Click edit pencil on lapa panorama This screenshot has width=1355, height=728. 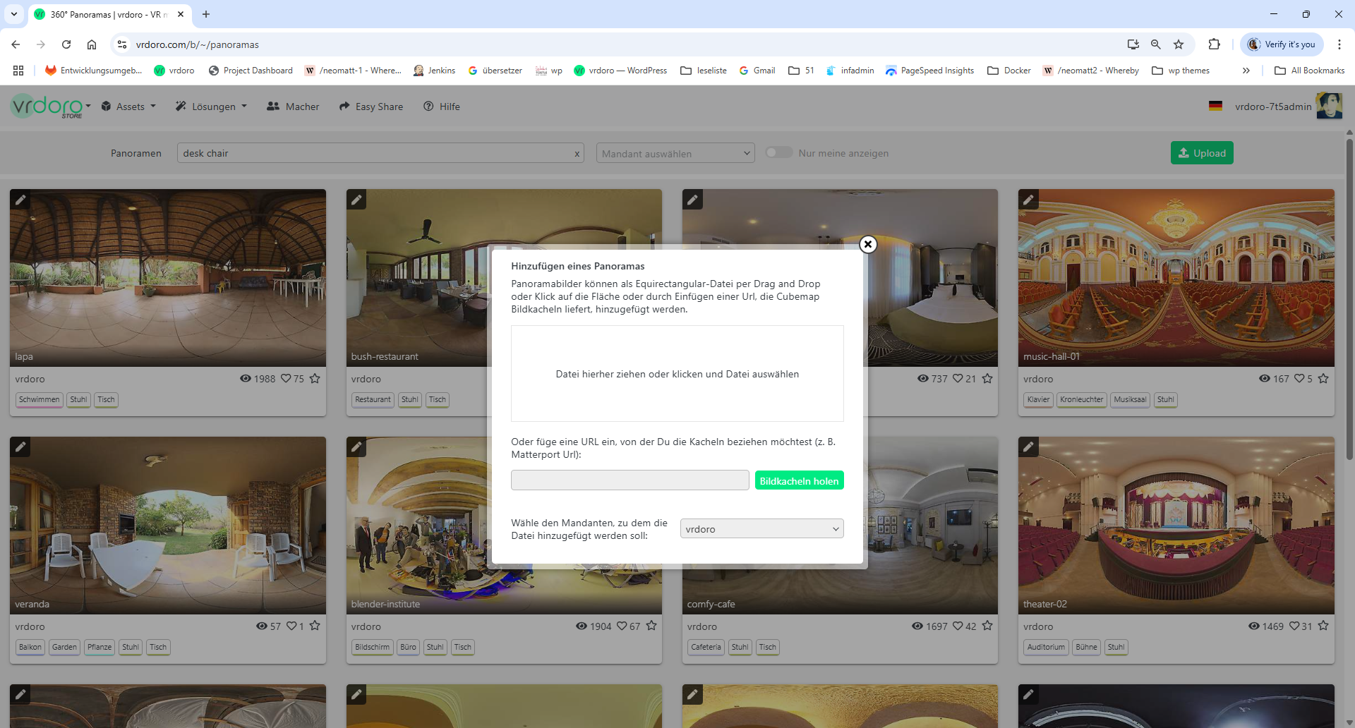[x=20, y=200]
